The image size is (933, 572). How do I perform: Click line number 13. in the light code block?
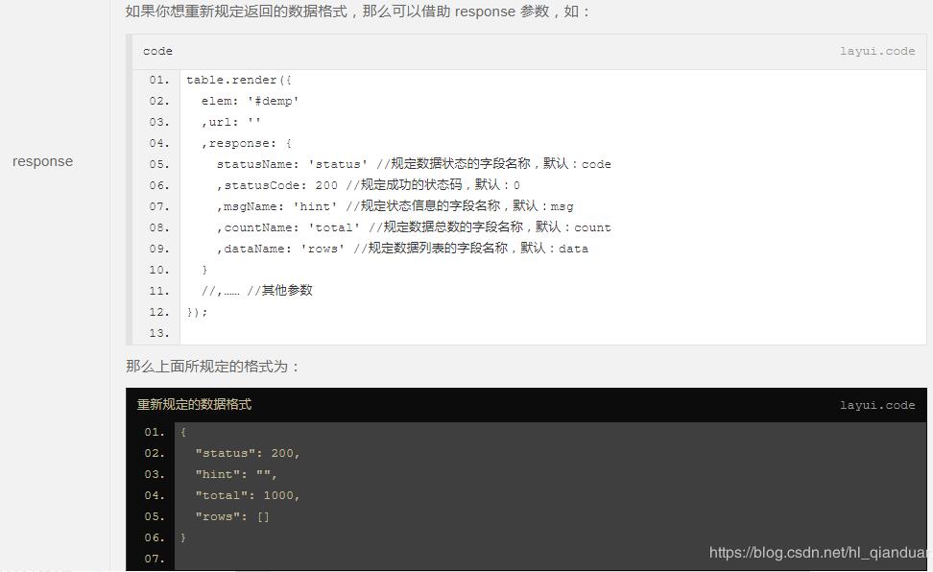pos(159,333)
